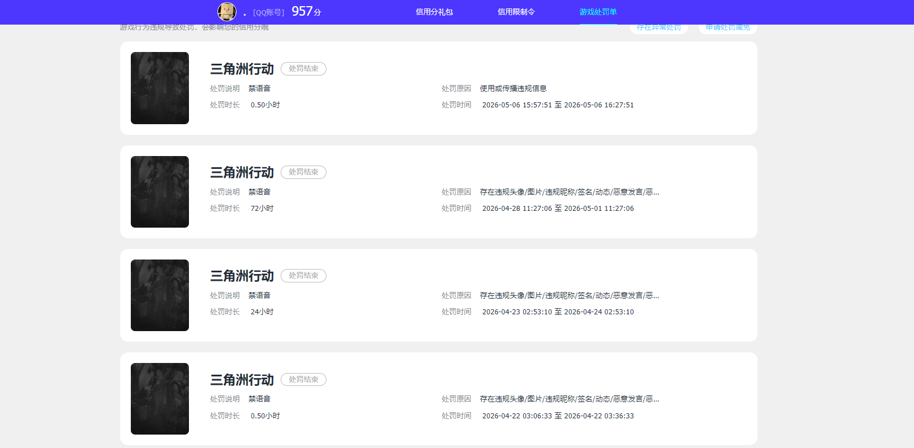Click the 申请处罚减免 button
This screenshot has height=448, width=914.
728,28
